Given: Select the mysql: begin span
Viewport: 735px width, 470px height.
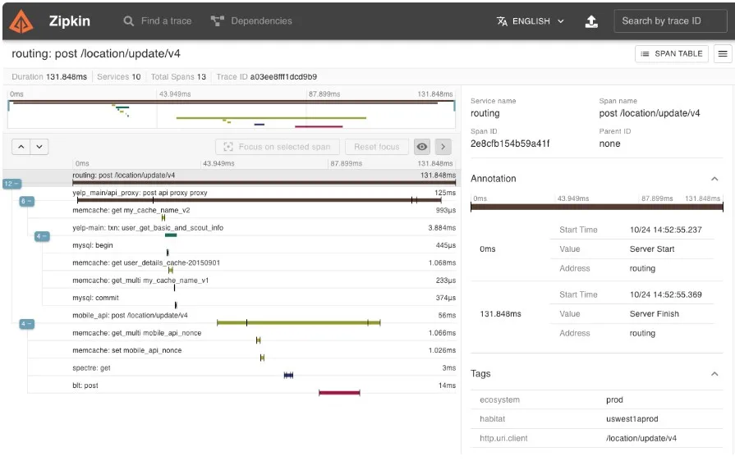Looking at the screenshot, I should [x=264, y=248].
